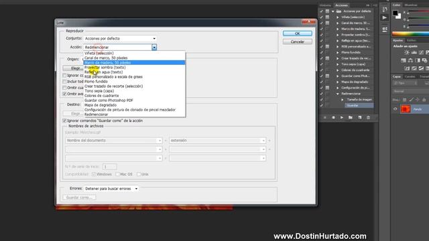Screen dimensions: 429x241
Task: Switch to the Canales tab
Action: pos(410,76)
